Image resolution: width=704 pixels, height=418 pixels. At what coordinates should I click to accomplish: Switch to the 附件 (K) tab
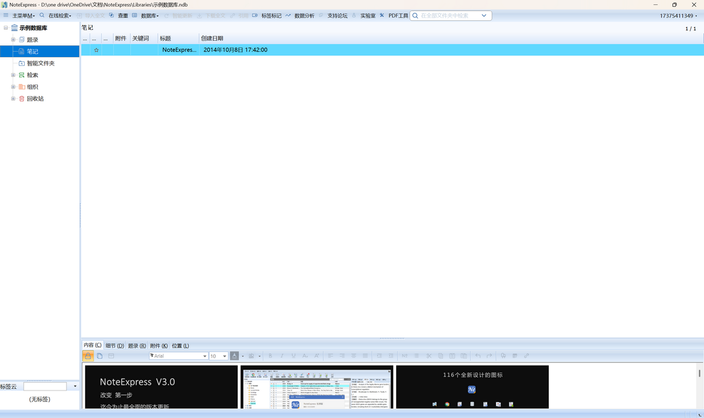click(158, 345)
